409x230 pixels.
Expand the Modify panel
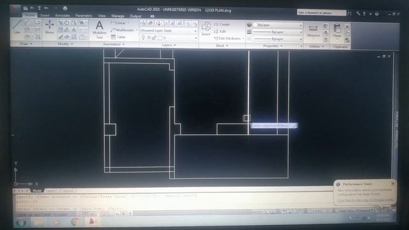pyautogui.click(x=66, y=44)
